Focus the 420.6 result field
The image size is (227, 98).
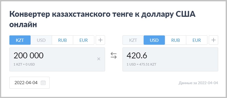tap(170, 59)
